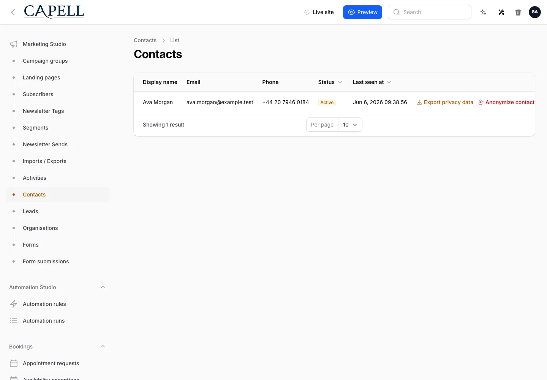Click the Contacts breadcrumb link
Screen dimensions: 547x380
coord(145,40)
